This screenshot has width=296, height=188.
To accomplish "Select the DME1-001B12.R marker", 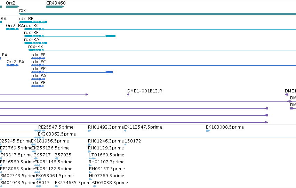I will point(128,95).
